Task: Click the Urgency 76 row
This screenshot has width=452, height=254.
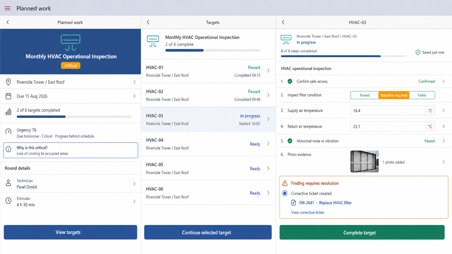Action: (70, 133)
